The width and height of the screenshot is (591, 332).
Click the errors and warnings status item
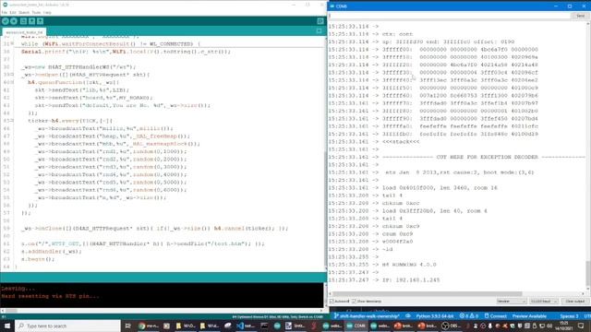pyautogui.click(x=469, y=316)
